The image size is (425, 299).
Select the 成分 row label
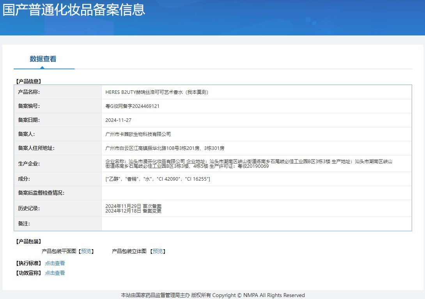coord(24,179)
